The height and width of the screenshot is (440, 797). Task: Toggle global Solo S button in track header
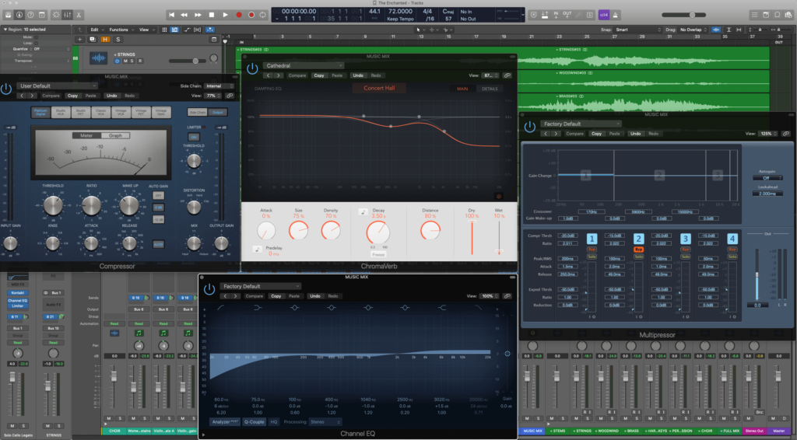(118, 39)
